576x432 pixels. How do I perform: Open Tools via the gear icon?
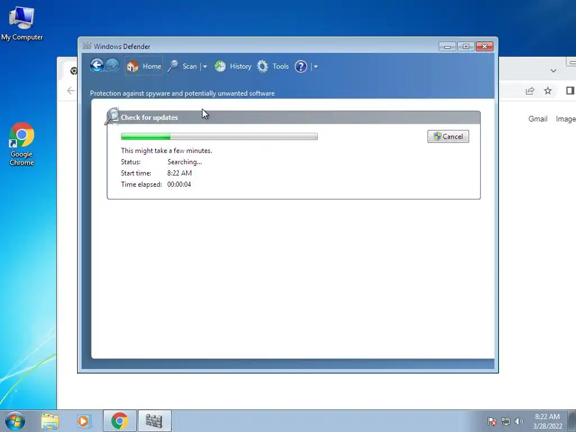[x=262, y=66]
